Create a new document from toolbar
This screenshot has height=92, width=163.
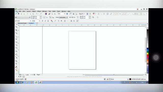pyautogui.click(x=16, y=14)
